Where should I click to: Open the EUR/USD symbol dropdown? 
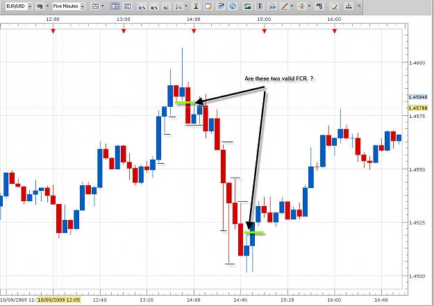pyautogui.click(x=30, y=6)
